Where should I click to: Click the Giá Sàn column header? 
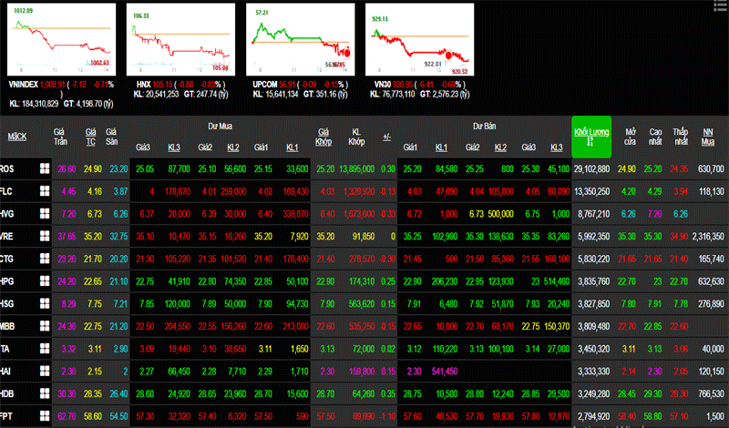111,137
